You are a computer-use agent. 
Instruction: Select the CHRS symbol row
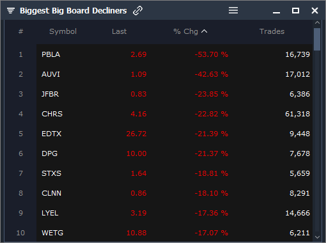coord(175,114)
